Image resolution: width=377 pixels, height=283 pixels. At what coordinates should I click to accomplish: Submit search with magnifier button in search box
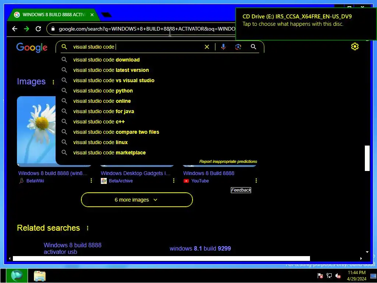[x=253, y=47]
